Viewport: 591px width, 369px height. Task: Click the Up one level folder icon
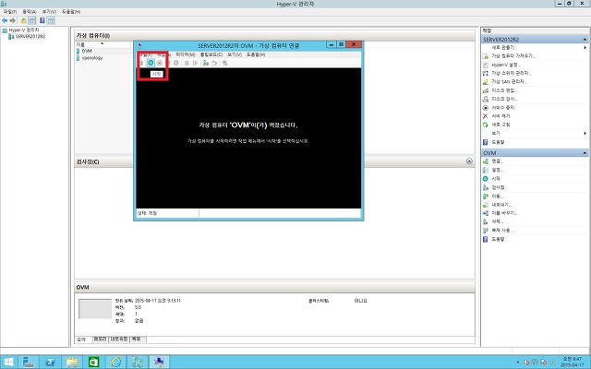click(x=23, y=20)
